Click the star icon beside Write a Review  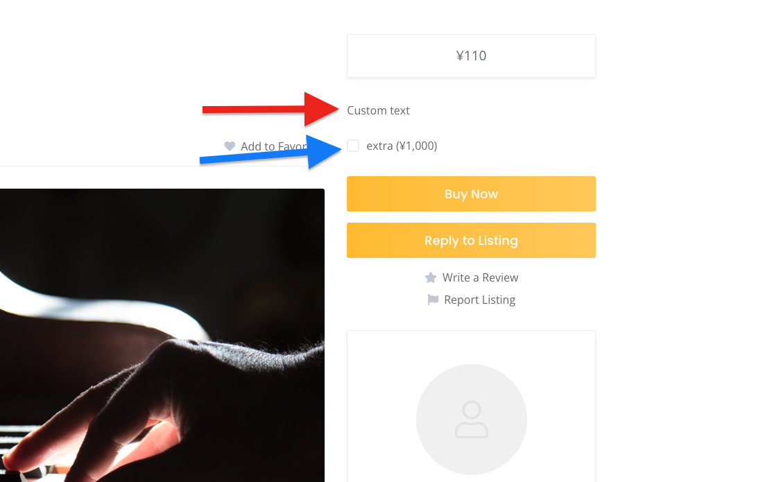(431, 277)
